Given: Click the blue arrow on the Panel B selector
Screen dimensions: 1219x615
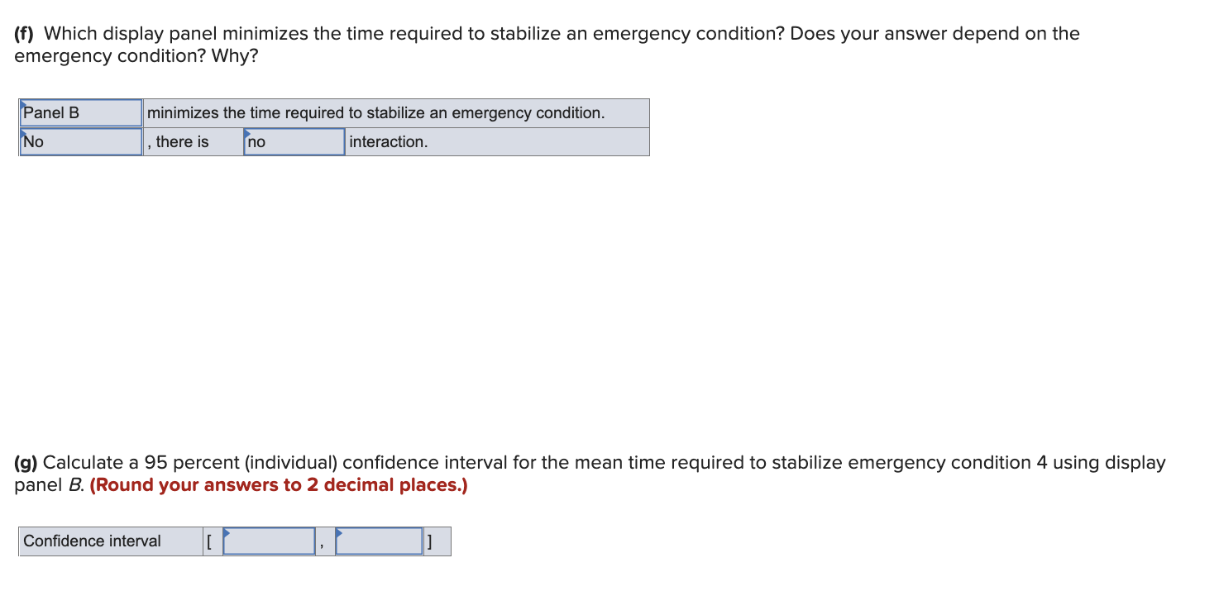Looking at the screenshot, I should (x=24, y=105).
